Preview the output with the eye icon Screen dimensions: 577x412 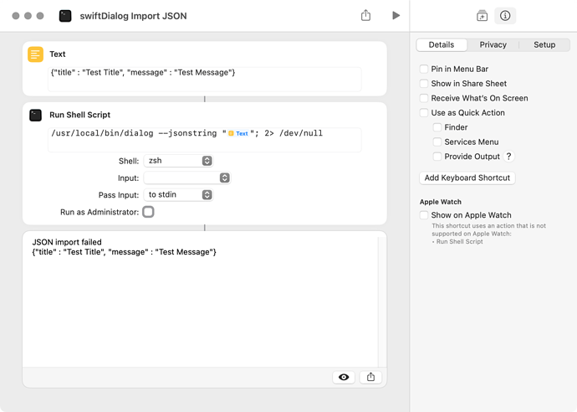pyautogui.click(x=344, y=377)
